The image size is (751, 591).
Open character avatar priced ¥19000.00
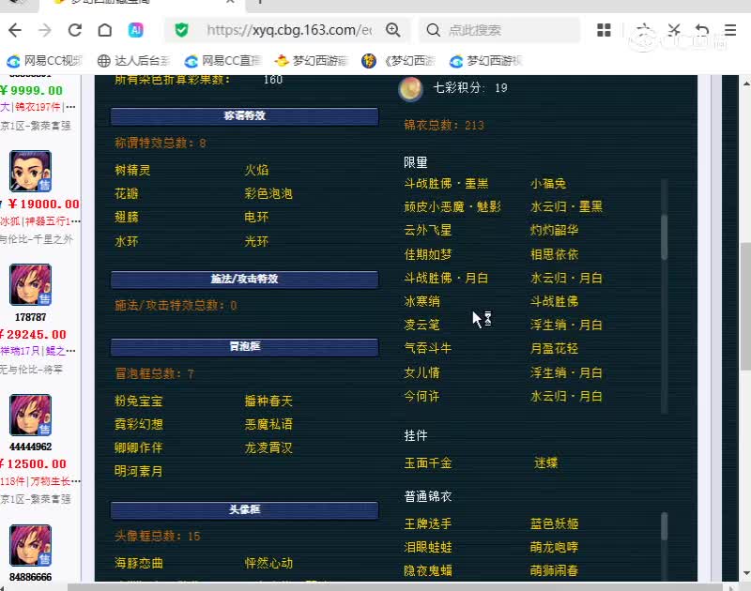pyautogui.click(x=30, y=172)
